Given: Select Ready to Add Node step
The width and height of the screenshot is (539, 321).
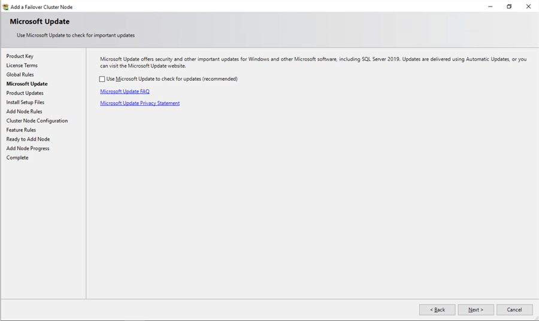Looking at the screenshot, I should [x=28, y=139].
